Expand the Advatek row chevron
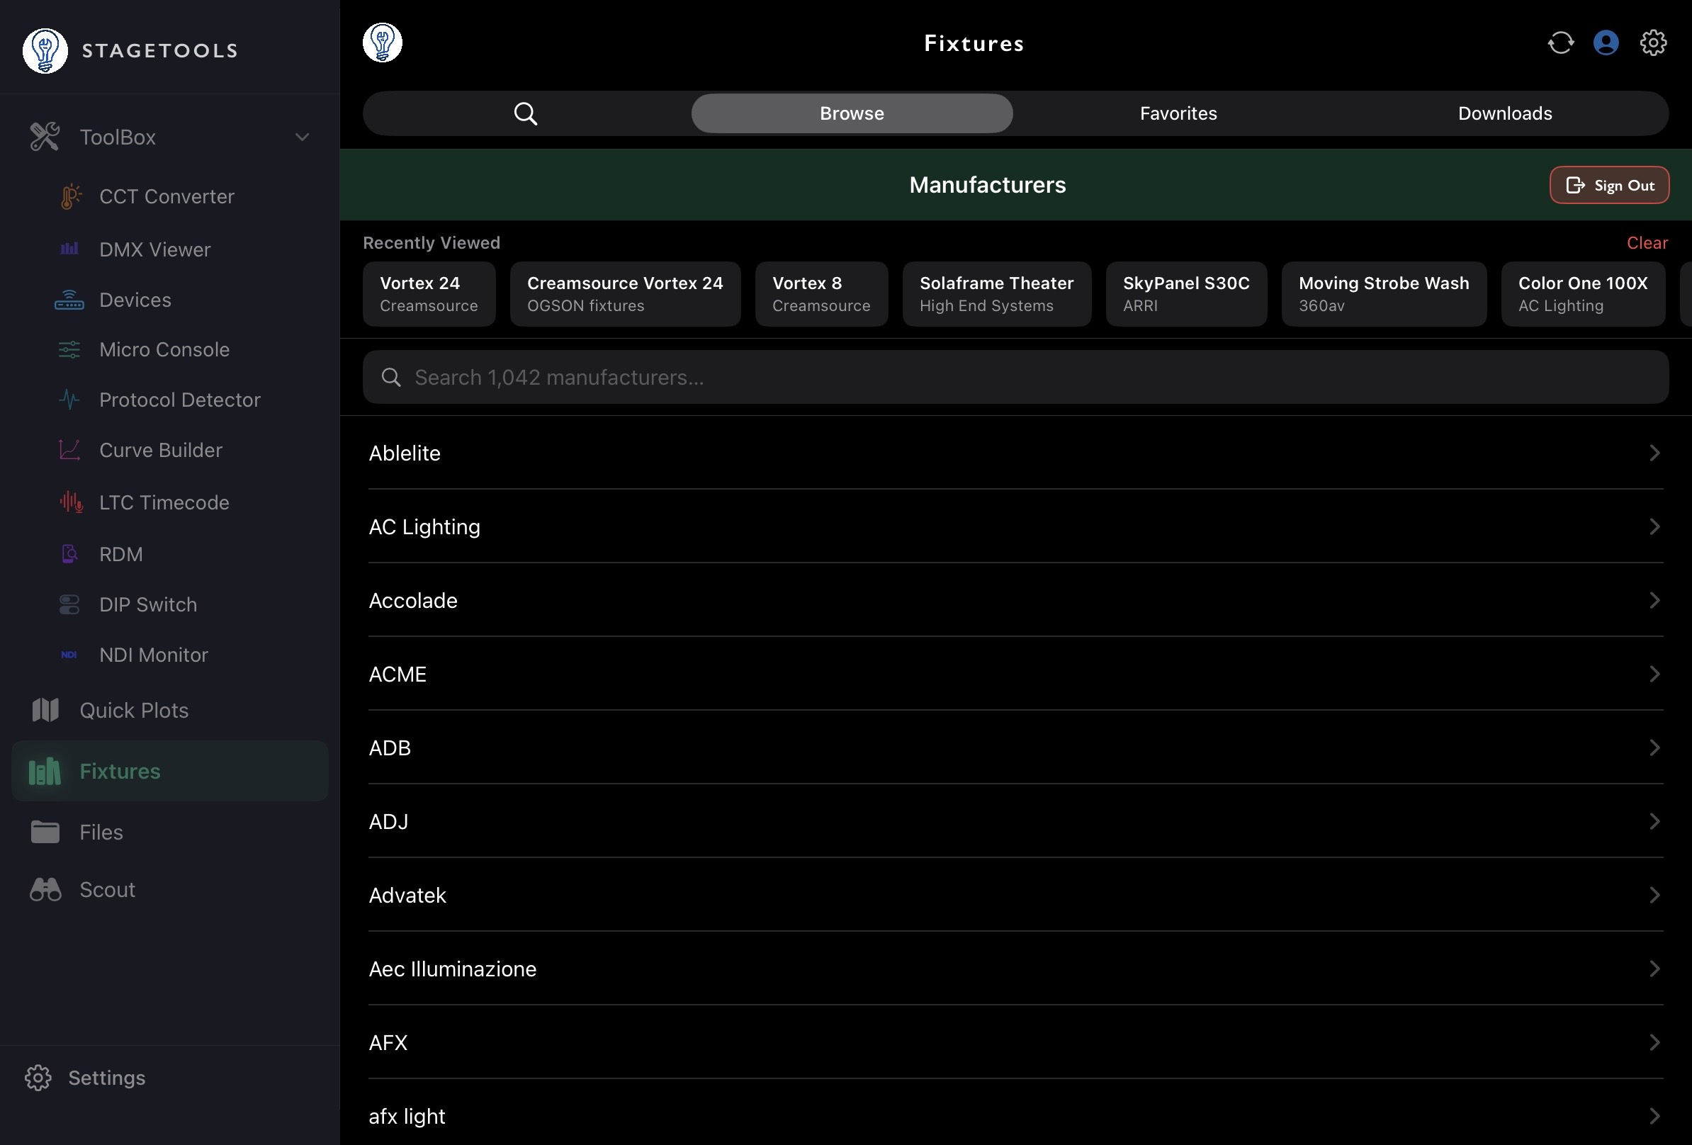Viewport: 1692px width, 1145px height. [x=1654, y=895]
